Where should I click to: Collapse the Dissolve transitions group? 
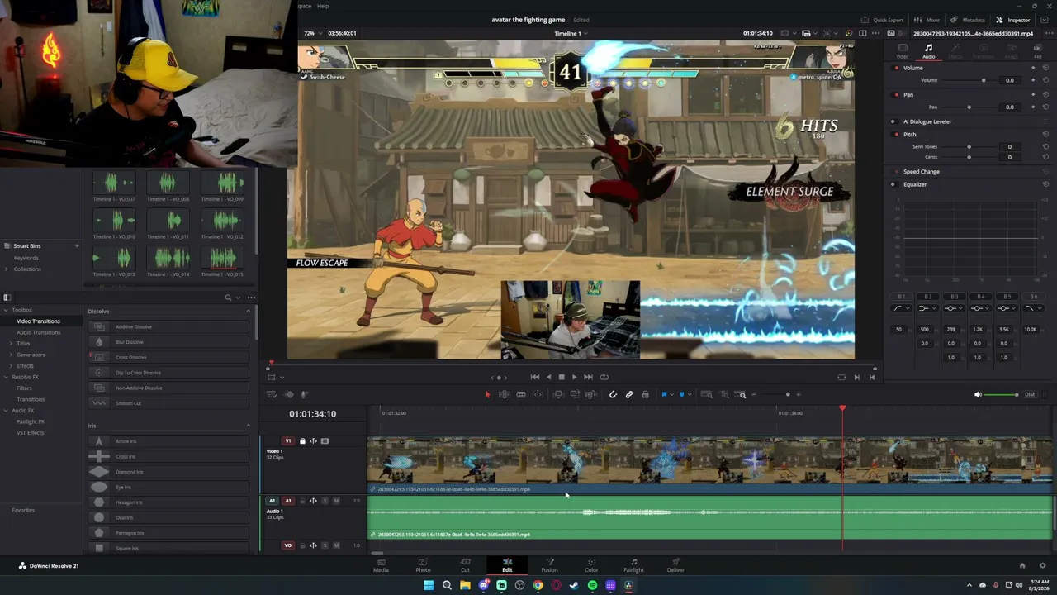point(249,311)
